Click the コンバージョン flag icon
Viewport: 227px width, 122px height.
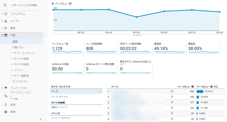tap(6, 88)
